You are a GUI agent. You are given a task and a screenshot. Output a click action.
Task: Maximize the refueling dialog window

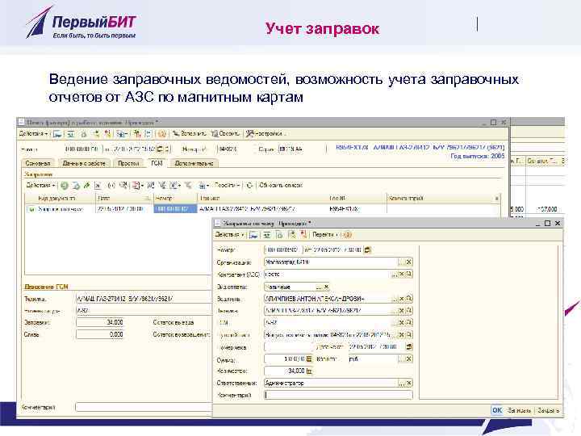pyautogui.click(x=547, y=223)
